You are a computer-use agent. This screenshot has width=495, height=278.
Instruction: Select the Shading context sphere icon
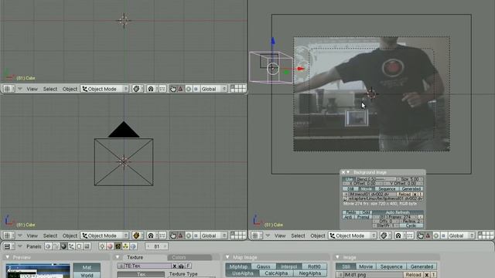[x=63, y=246]
